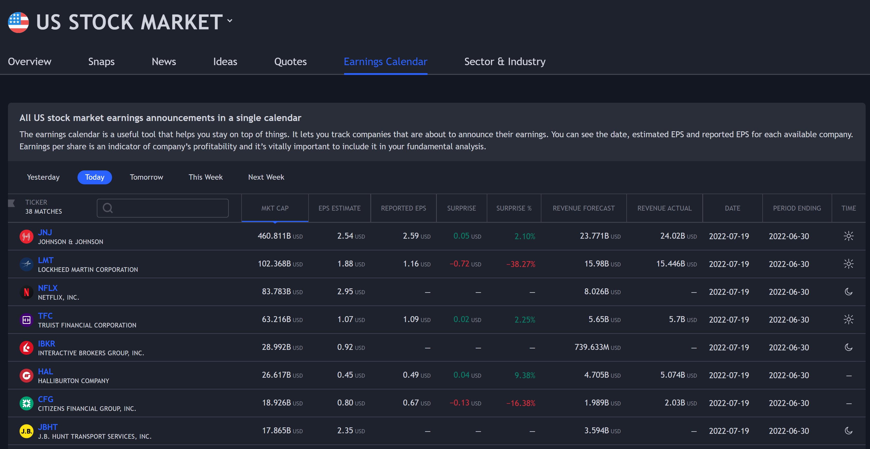The width and height of the screenshot is (870, 449).
Task: Select the Earnings Calendar tab
Action: (x=385, y=62)
